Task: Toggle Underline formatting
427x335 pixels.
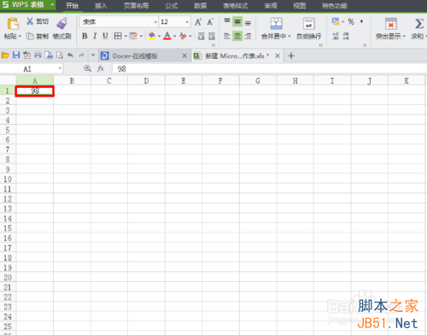Action: pos(105,36)
